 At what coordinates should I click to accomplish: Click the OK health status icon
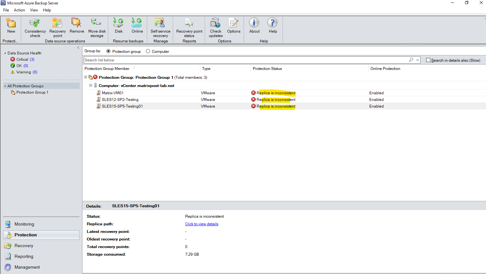point(13,65)
